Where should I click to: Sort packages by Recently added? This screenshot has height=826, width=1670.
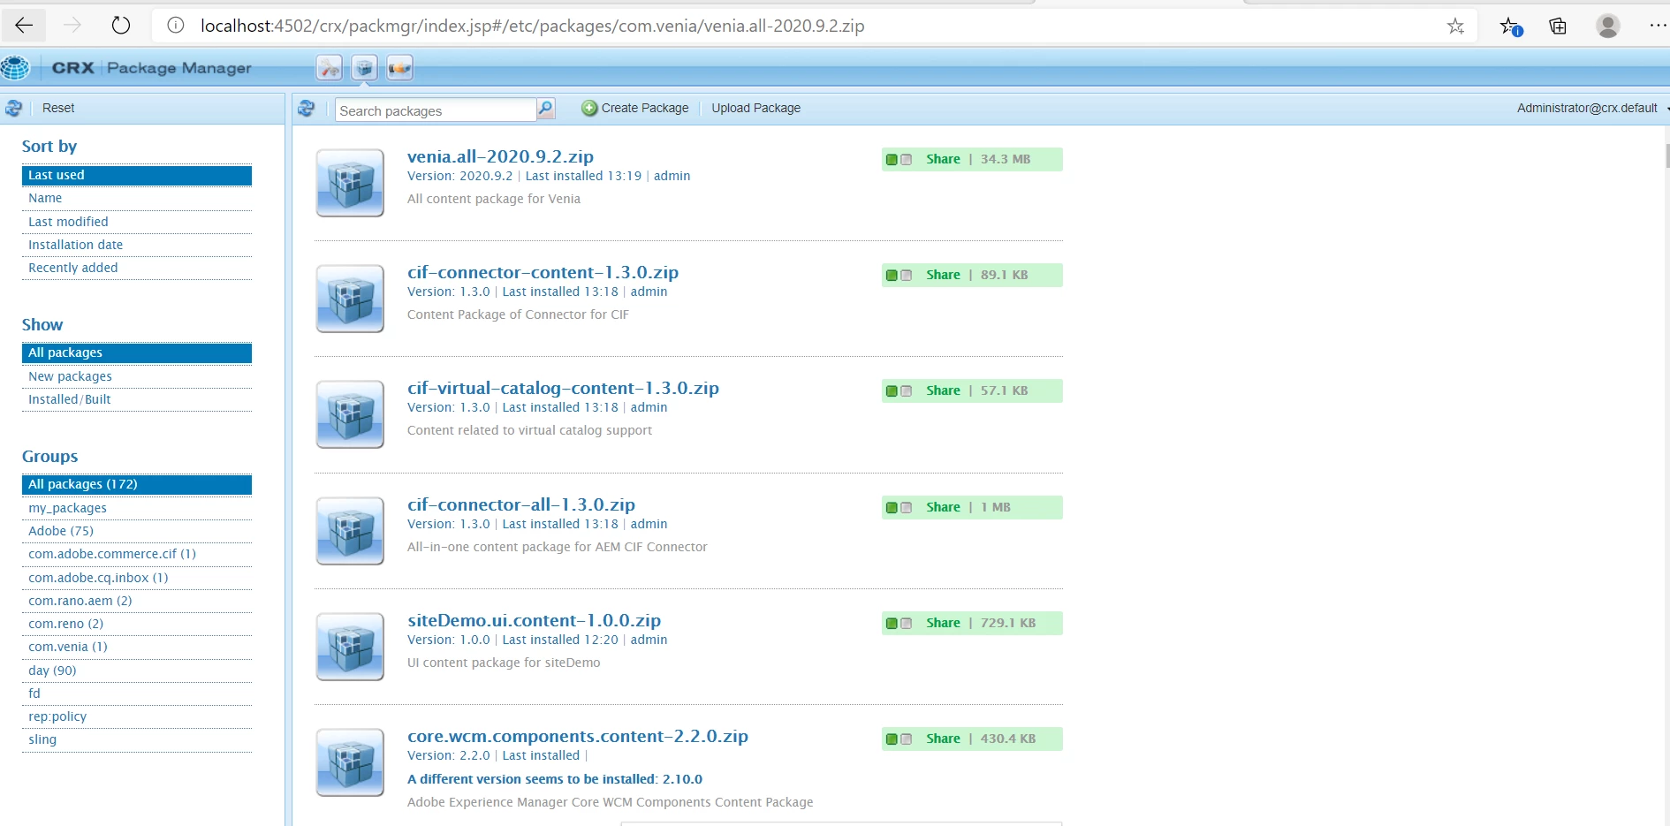click(137, 268)
